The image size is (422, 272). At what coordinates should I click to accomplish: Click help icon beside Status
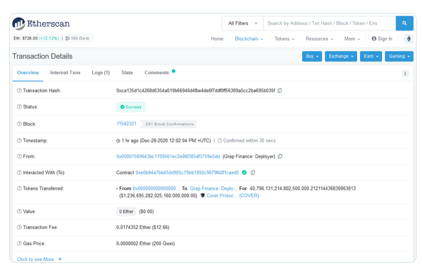[19, 107]
